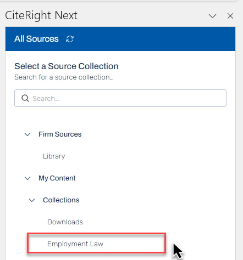Screen dimensions: 243x260
Task: Click the "Search for a source collection…" subtitle
Action: point(64,77)
